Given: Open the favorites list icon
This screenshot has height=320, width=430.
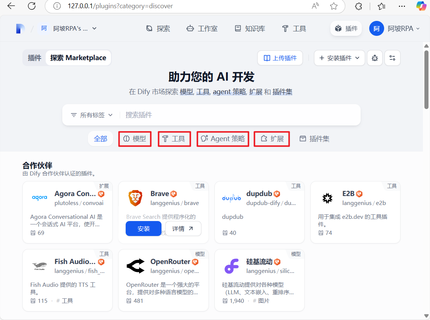Looking at the screenshot, I should pyautogui.click(x=382, y=6).
